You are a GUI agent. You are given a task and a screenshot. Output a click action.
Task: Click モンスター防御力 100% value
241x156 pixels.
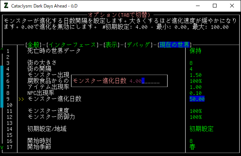click(196, 117)
